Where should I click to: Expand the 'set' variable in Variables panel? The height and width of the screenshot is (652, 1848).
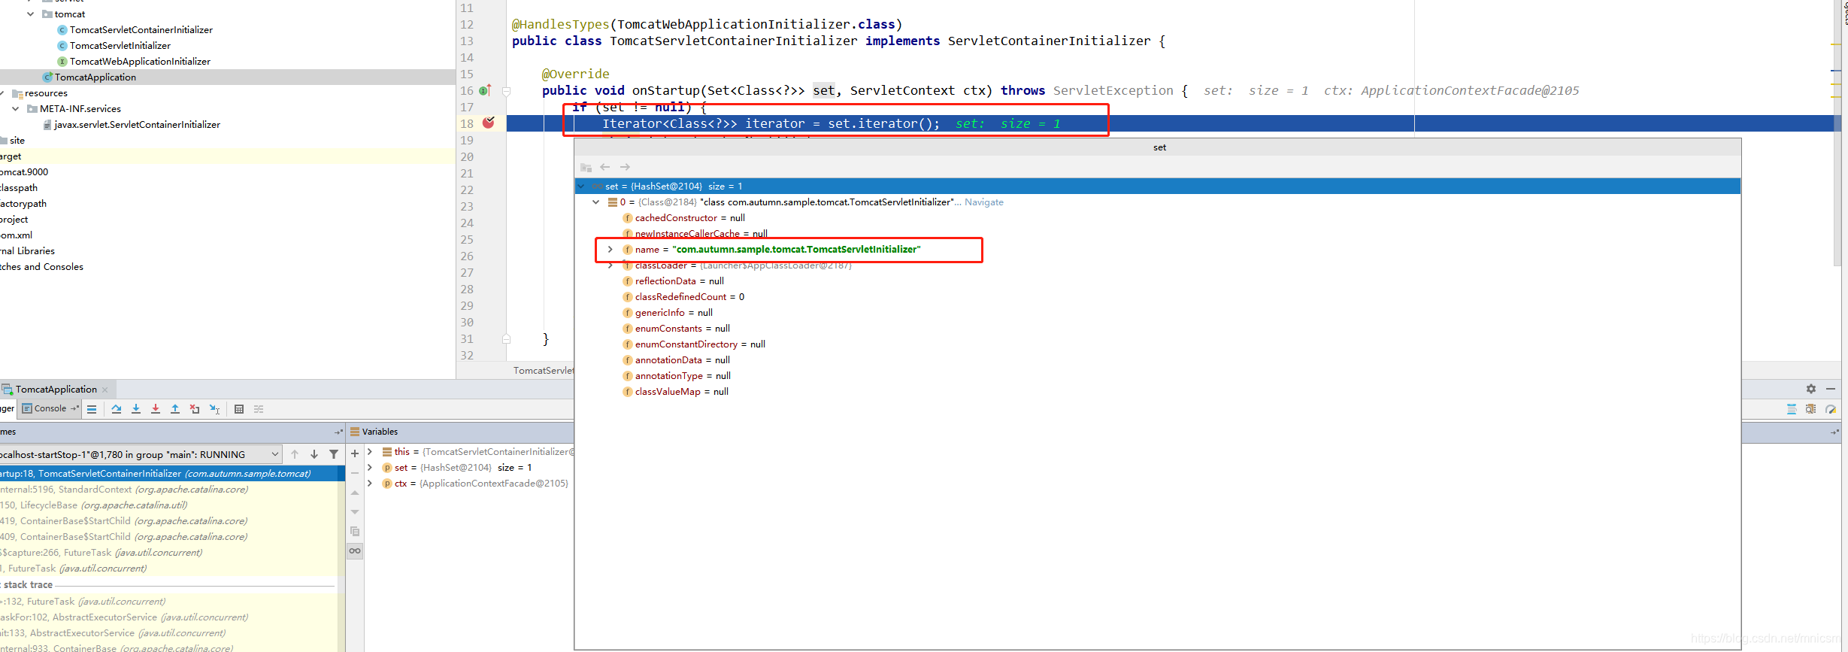tap(370, 467)
